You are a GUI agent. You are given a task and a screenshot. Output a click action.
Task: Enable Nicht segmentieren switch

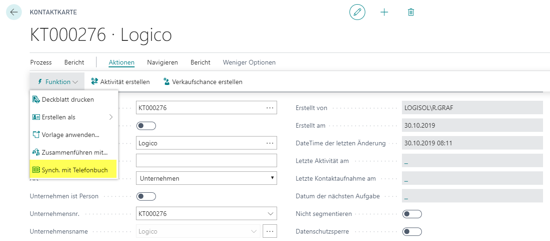(412, 214)
